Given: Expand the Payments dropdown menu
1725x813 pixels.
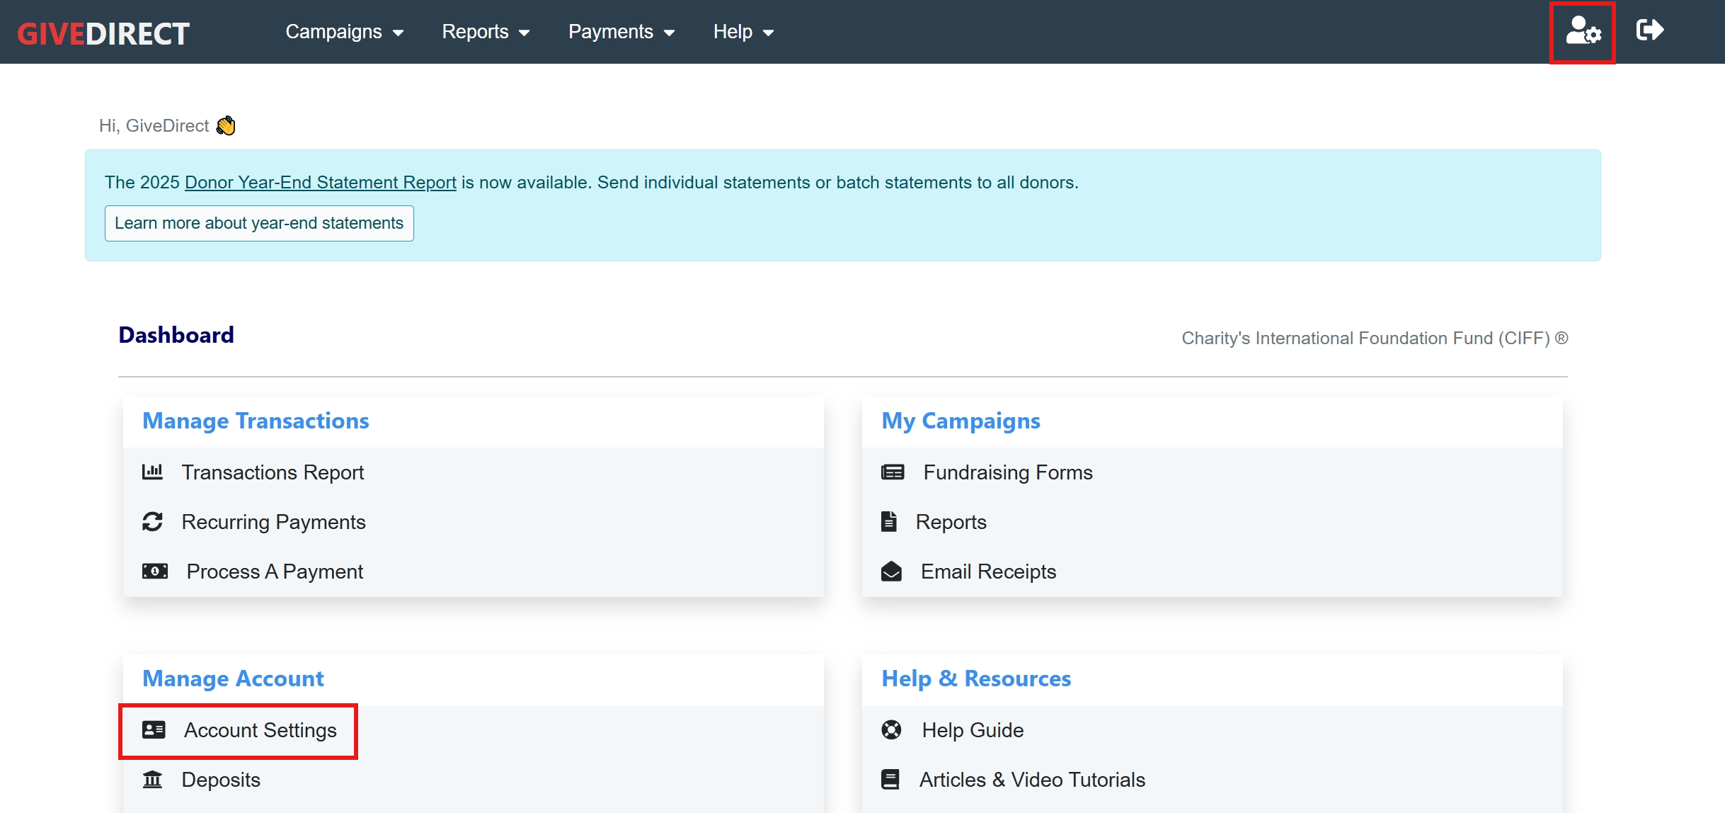Looking at the screenshot, I should pyautogui.click(x=621, y=32).
